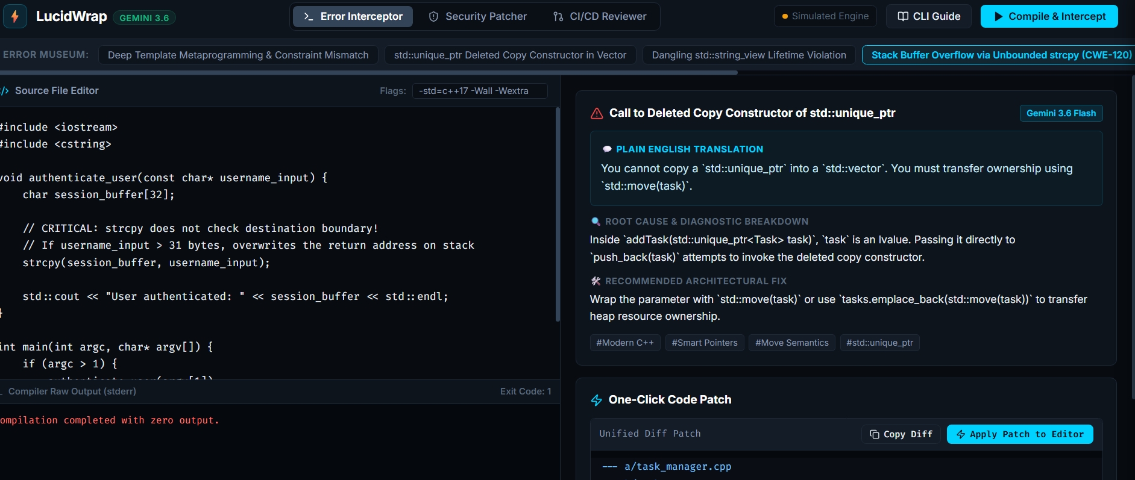Select Deep Template Metaprogramming & Constraint Mismatch example
1135x480 pixels.
[x=238, y=55]
